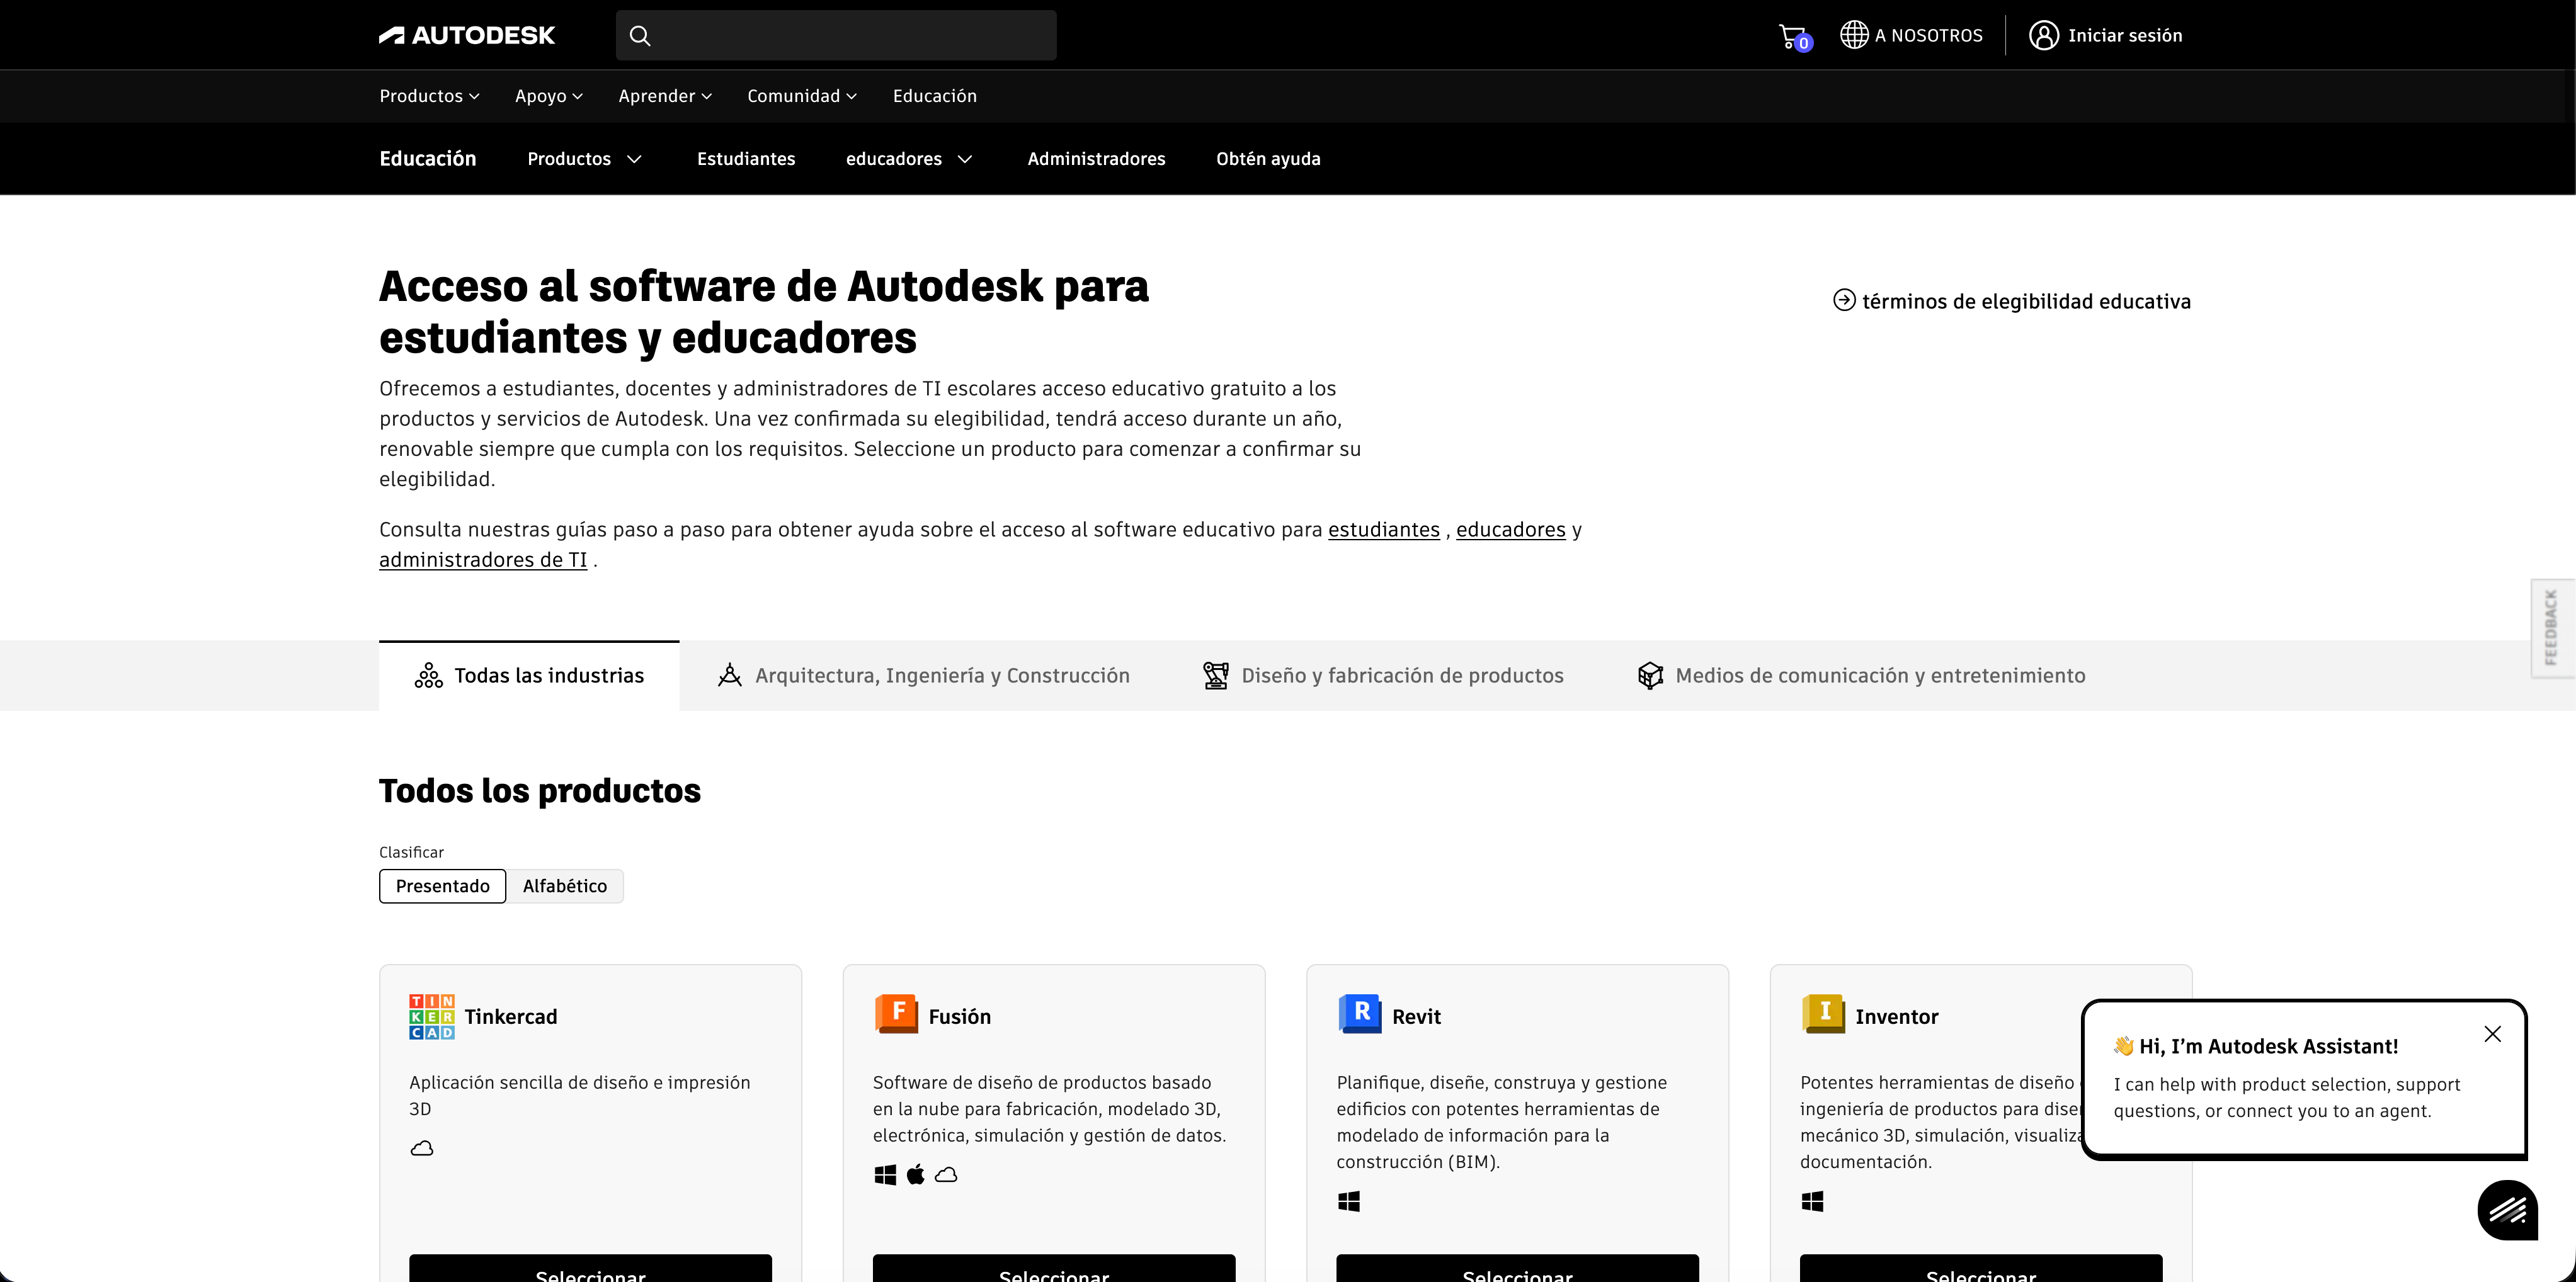Click the Revit product title
The image size is (2576, 1282).
pos(1416,1017)
